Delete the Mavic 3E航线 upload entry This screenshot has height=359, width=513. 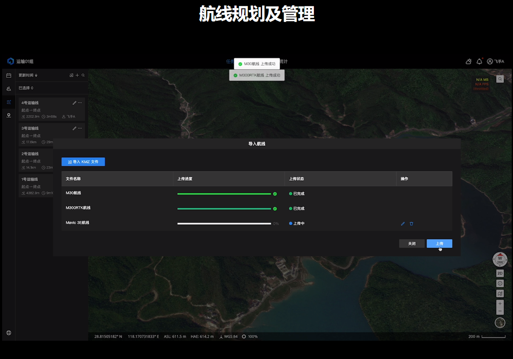point(411,223)
